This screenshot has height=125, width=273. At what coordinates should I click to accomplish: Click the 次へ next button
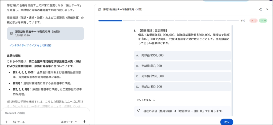(x=227, y=122)
